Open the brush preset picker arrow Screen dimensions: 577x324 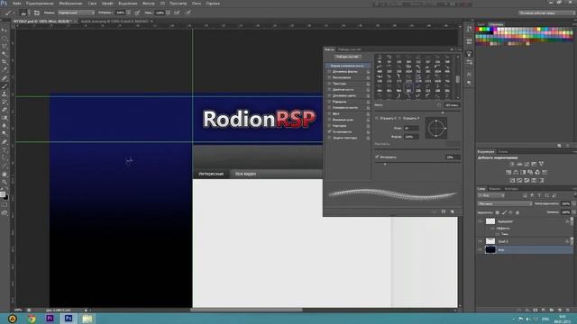click(x=29, y=13)
